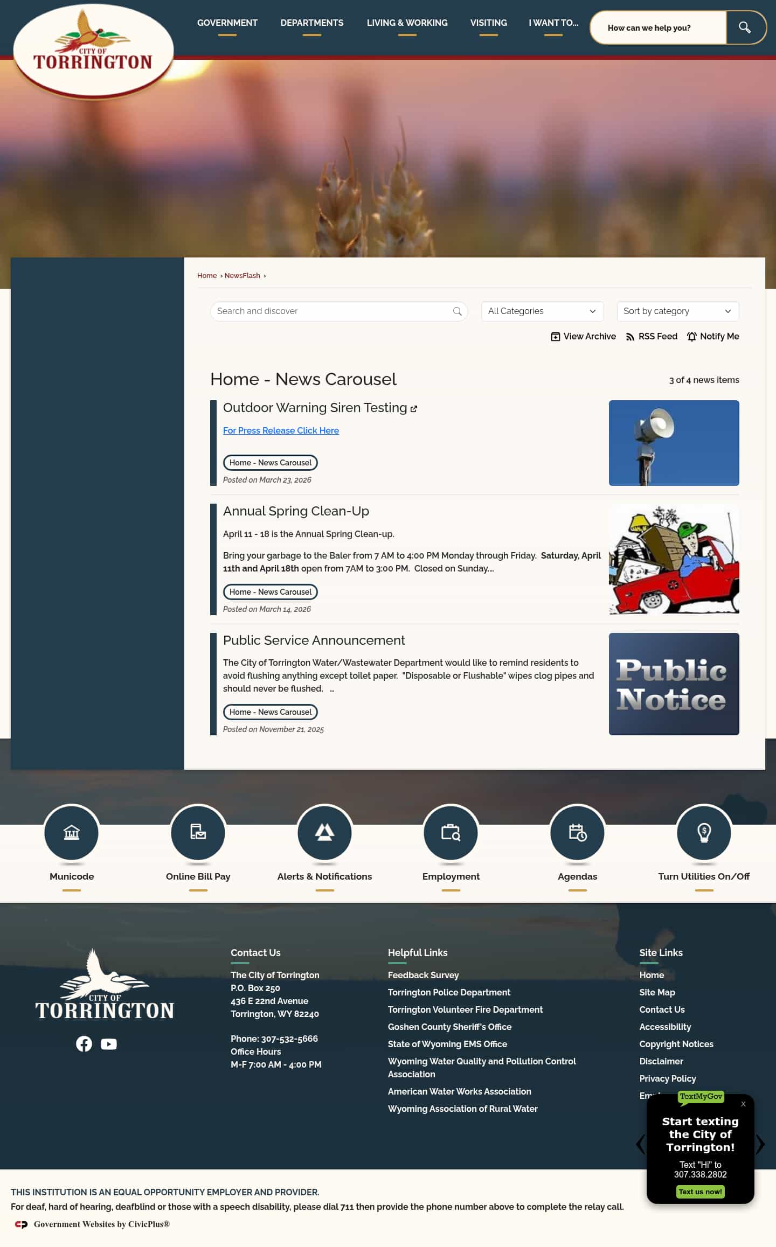
Task: Open the Departments menu
Action: click(x=312, y=23)
